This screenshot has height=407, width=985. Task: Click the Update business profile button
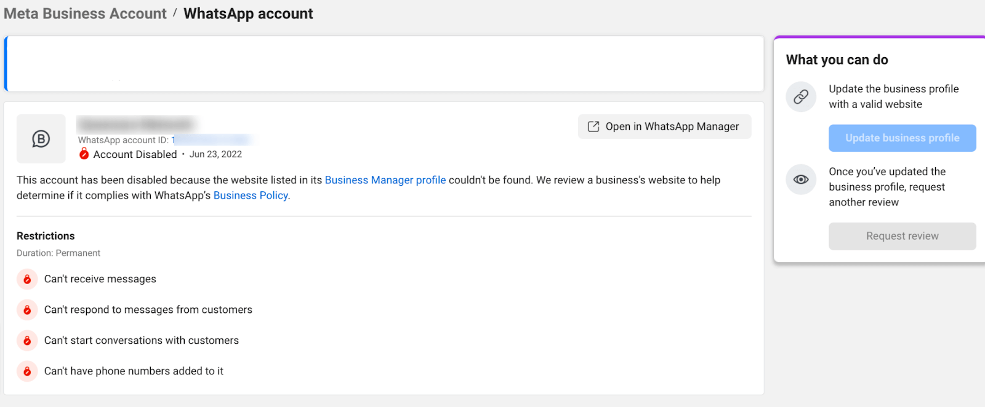point(902,138)
